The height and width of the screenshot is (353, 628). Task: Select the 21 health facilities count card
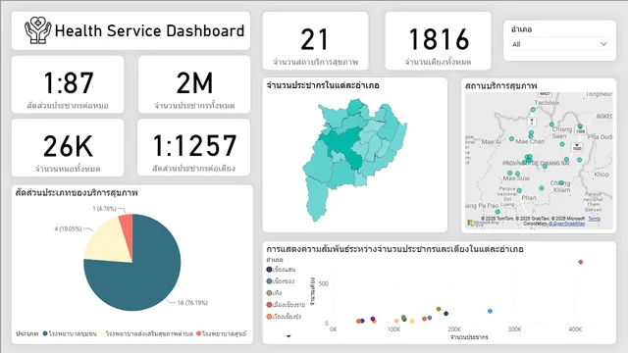click(x=315, y=41)
